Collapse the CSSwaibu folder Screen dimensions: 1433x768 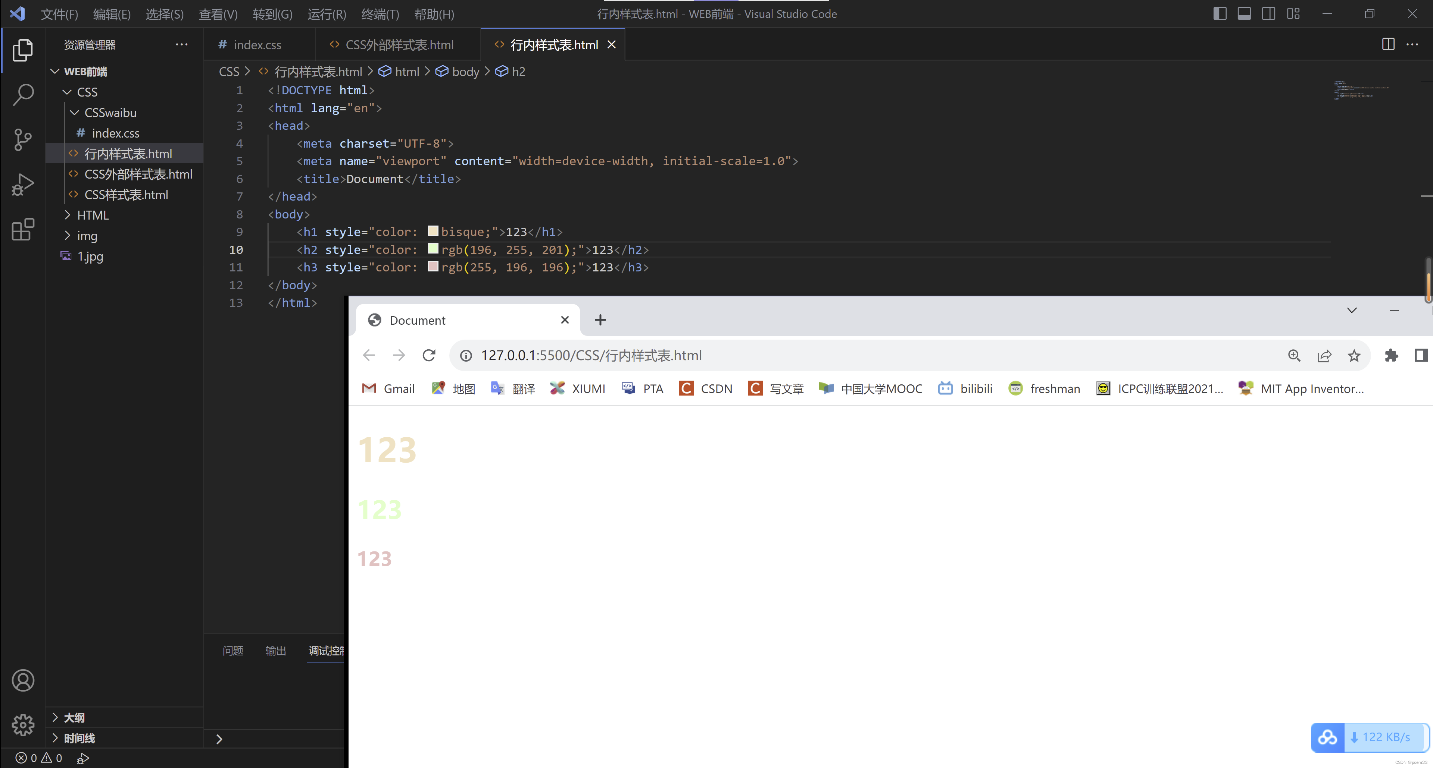point(110,113)
